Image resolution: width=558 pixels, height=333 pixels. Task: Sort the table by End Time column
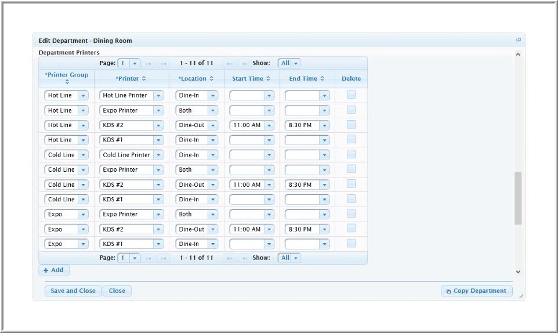point(307,79)
